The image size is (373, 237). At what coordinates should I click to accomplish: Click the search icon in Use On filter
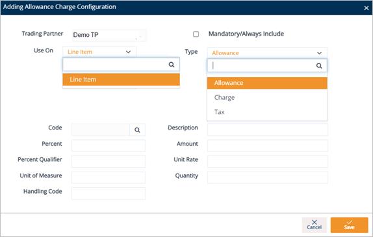[172, 65]
